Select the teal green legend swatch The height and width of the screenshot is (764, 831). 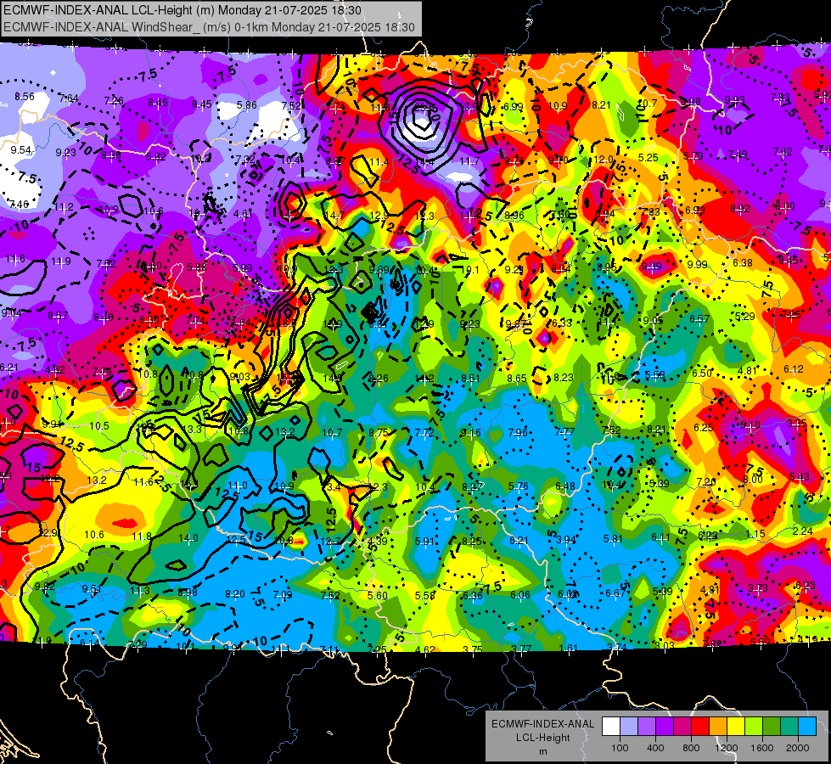click(789, 727)
